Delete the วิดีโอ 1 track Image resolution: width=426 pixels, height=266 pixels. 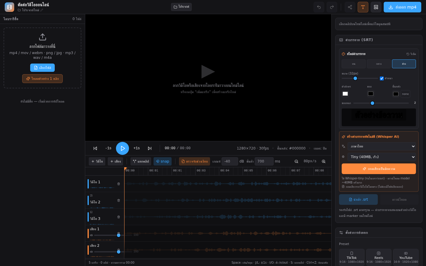point(119,184)
